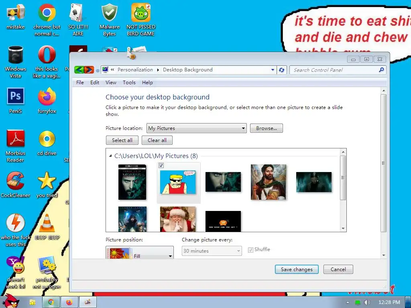Screen dimensions: 411x308
Task: Open the File menu
Action: coord(80,83)
